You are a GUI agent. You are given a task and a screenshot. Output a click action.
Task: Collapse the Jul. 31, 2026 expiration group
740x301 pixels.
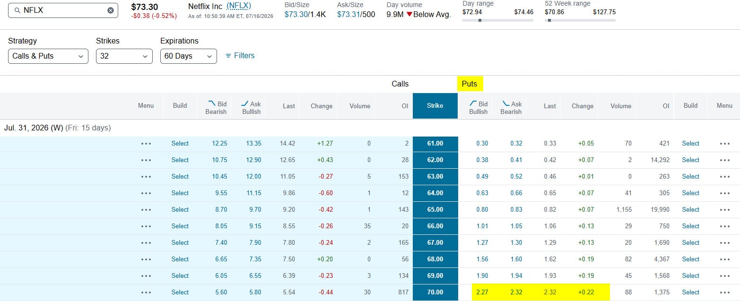[x=57, y=128]
